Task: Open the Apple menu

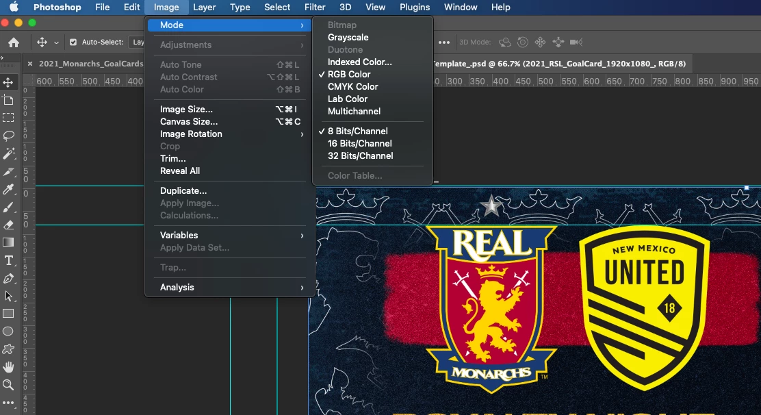Action: 14,7
